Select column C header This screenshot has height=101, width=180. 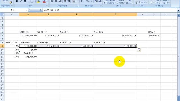(12, 14)
